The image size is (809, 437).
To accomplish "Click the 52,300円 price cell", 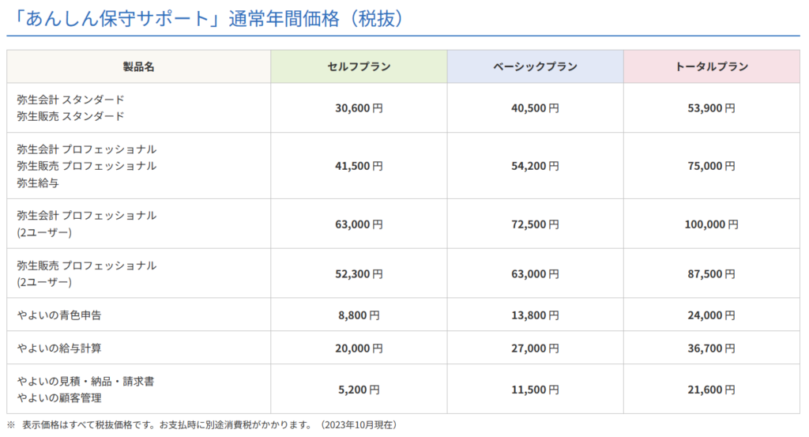I will (359, 273).
